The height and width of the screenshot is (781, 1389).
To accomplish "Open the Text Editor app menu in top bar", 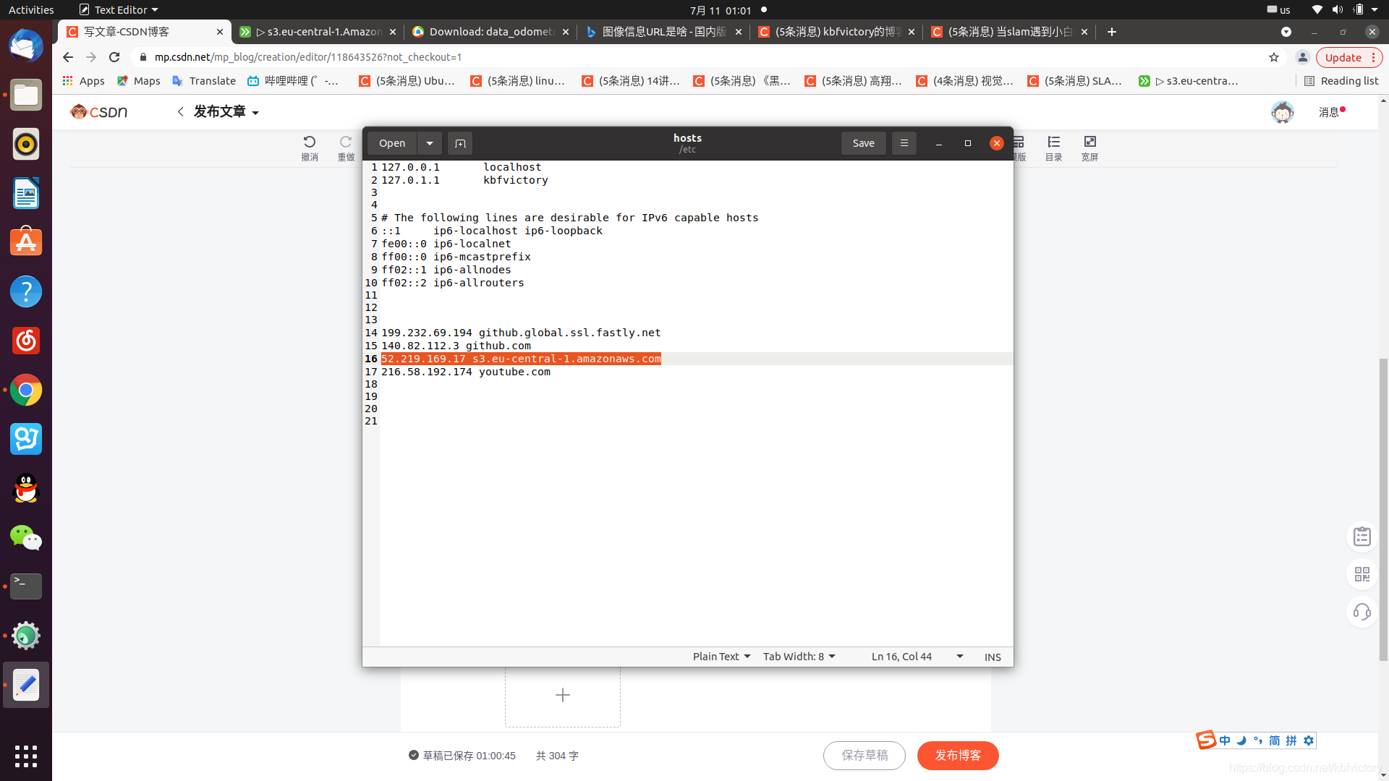I will click(119, 10).
